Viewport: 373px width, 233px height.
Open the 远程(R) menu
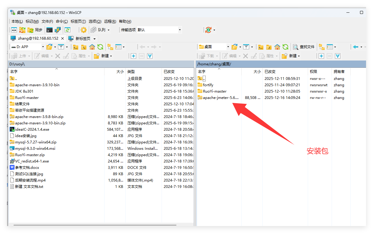[110, 21]
